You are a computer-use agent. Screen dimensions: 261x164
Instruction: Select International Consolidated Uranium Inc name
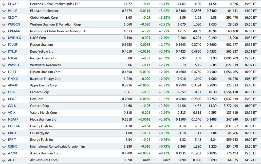pos(58,146)
